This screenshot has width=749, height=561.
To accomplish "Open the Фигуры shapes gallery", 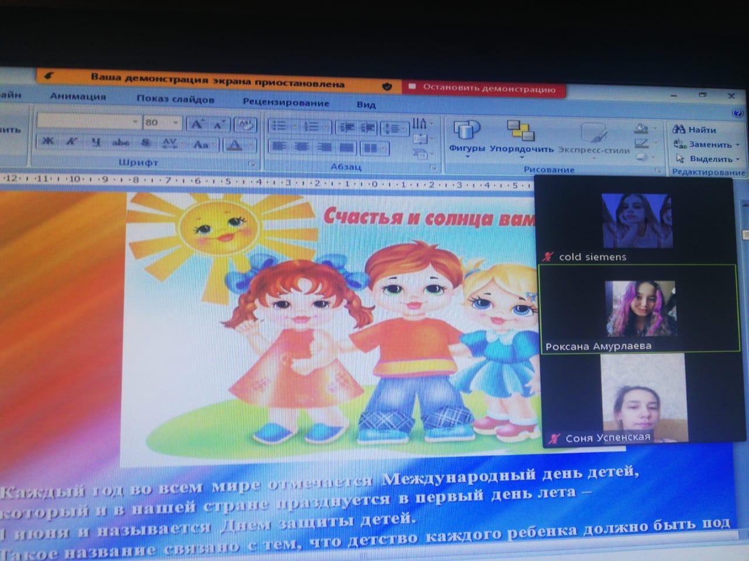I will point(466,137).
